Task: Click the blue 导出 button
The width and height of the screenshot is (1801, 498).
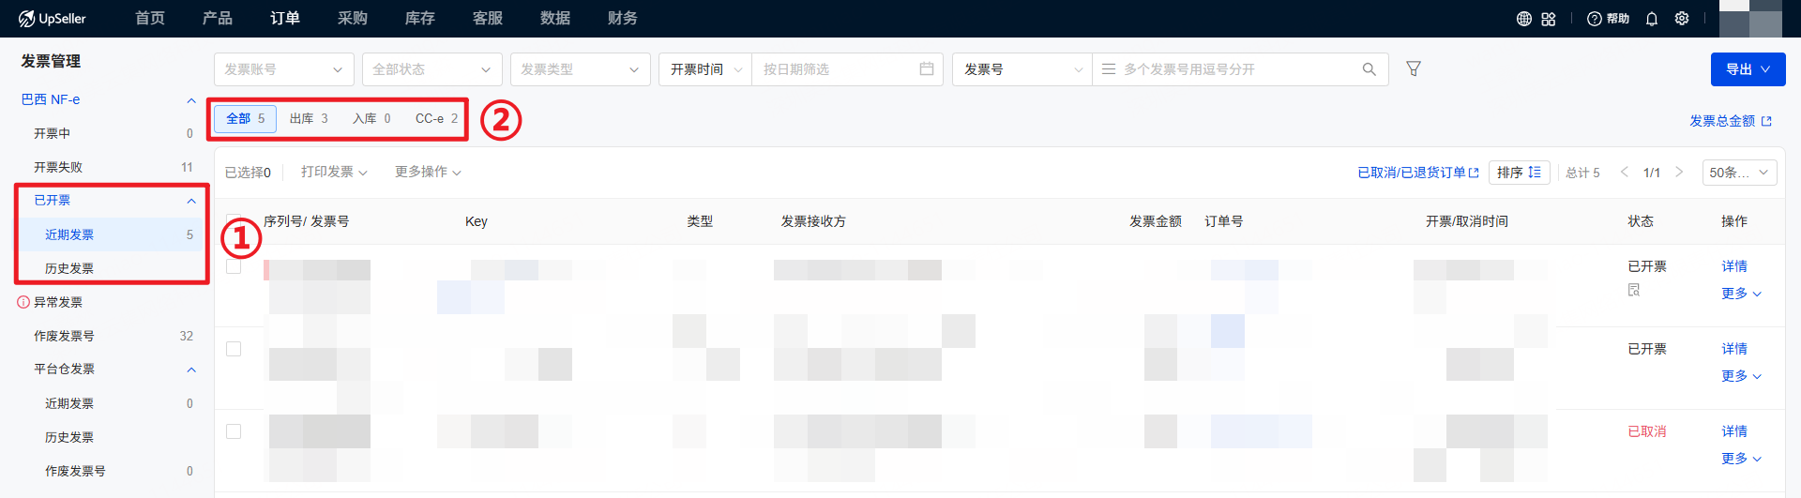Action: [1747, 69]
